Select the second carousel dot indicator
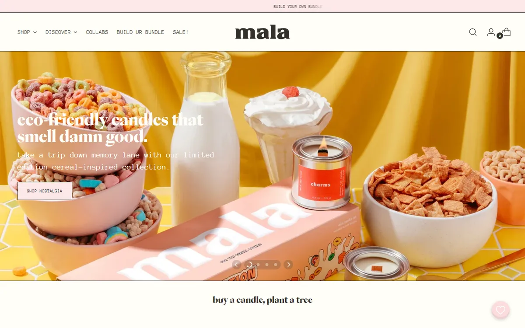Image resolution: width=525 pixels, height=328 pixels. (258, 265)
